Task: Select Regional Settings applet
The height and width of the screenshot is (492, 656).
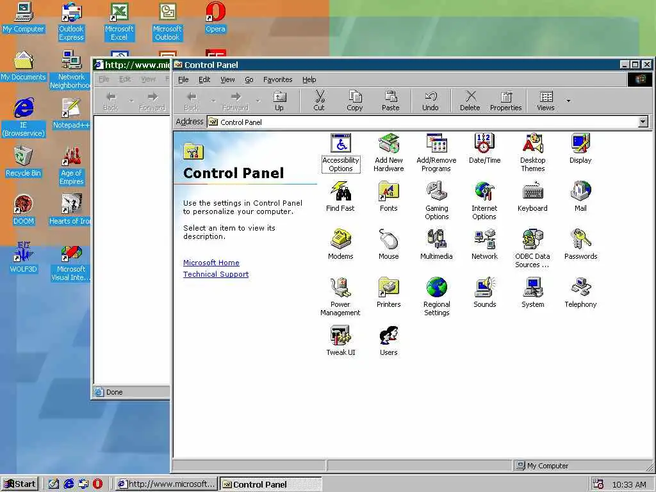Action: click(437, 297)
